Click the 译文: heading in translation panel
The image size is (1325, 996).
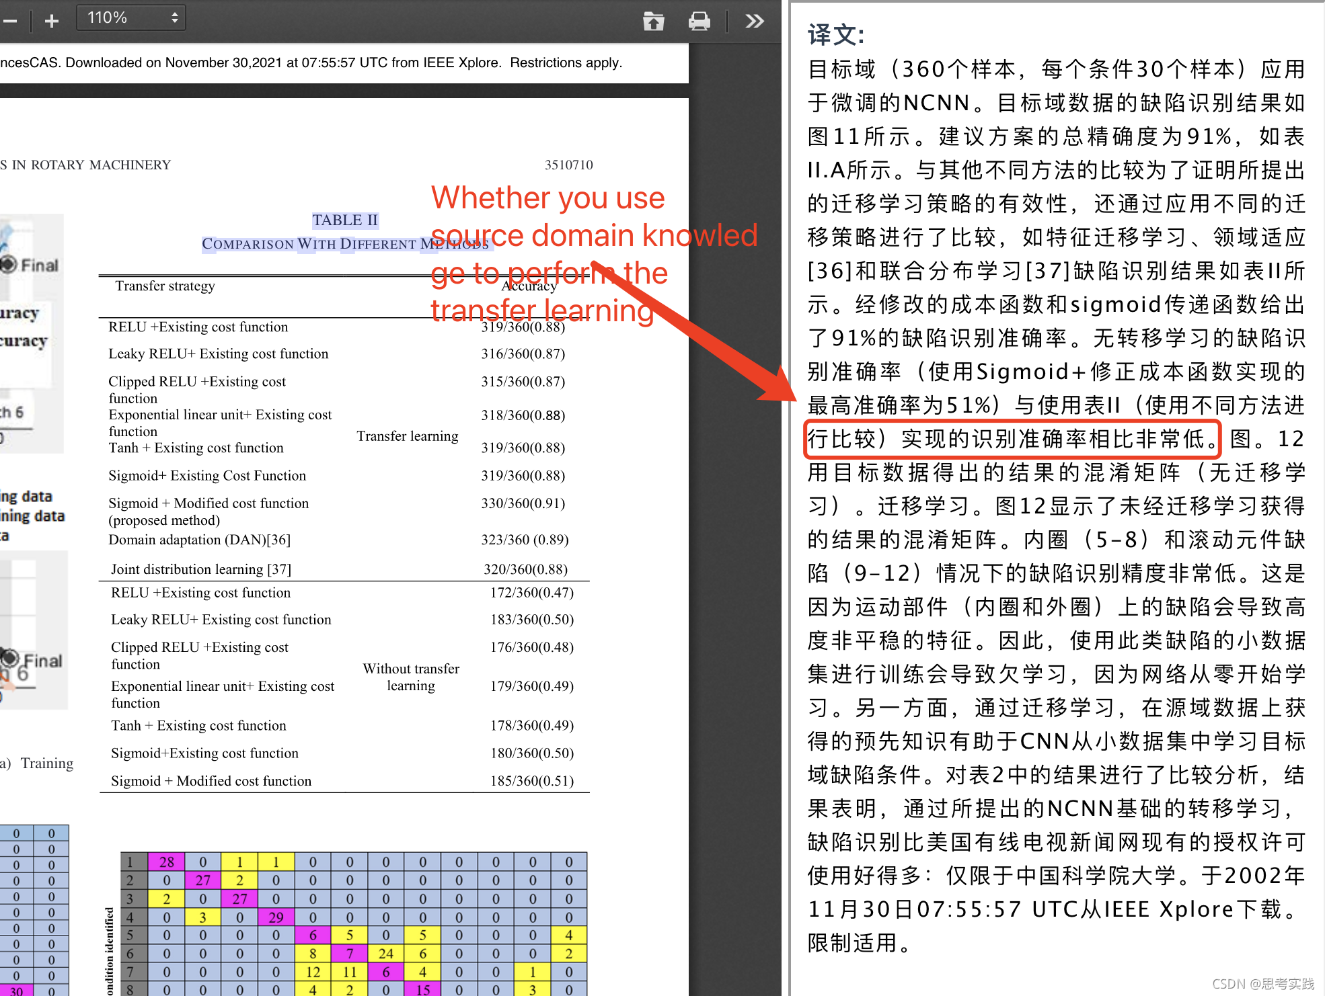[x=835, y=35]
